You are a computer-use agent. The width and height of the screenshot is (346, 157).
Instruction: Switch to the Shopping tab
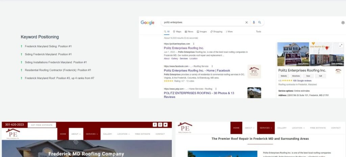(216, 31)
